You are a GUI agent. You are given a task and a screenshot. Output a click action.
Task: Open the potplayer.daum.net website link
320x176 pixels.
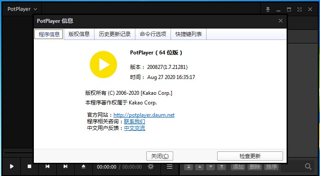pyautogui.click(x=144, y=115)
